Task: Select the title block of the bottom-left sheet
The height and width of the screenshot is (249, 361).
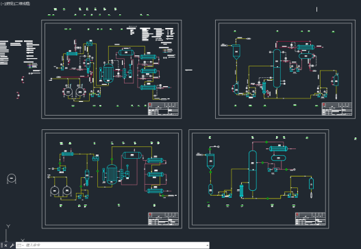Action: 163,219
